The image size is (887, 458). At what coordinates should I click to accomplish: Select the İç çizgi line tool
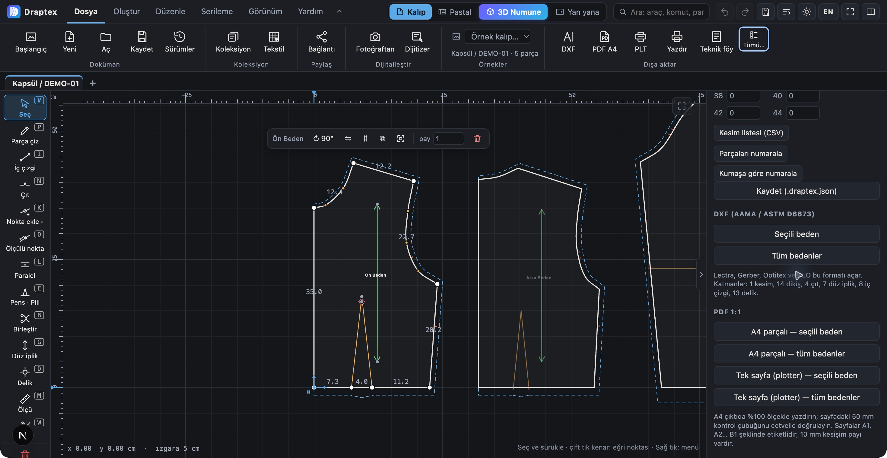[25, 161]
